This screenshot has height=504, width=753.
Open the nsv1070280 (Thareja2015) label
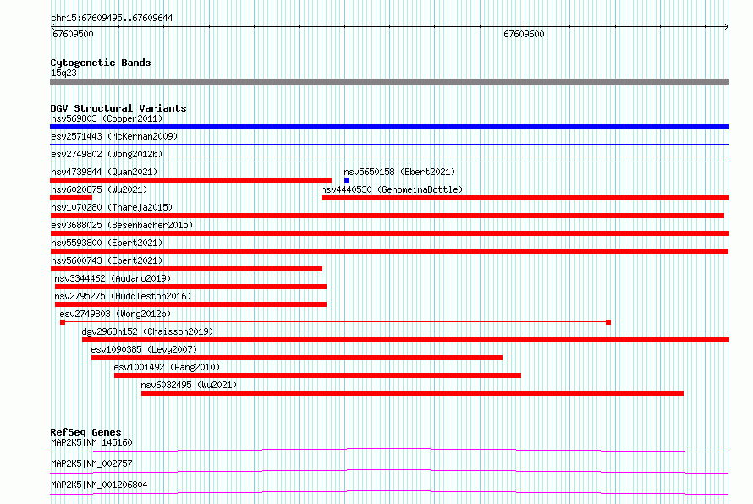(x=112, y=207)
